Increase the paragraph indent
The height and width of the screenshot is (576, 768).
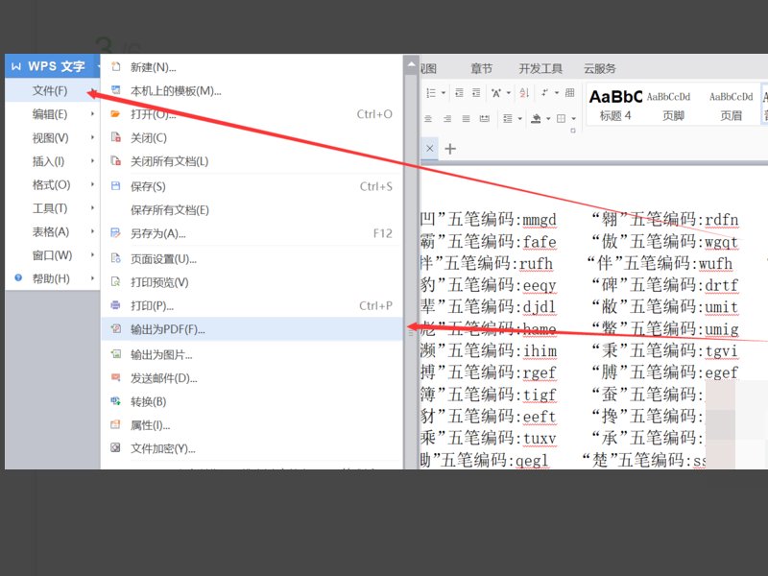pos(476,93)
